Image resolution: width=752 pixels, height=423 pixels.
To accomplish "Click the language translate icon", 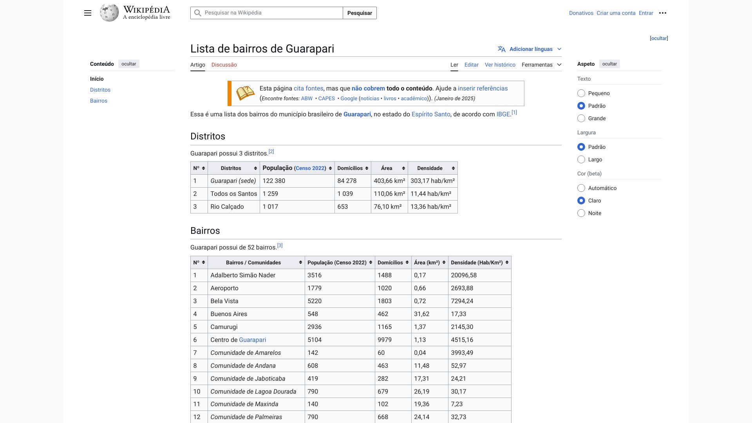I will tap(501, 49).
